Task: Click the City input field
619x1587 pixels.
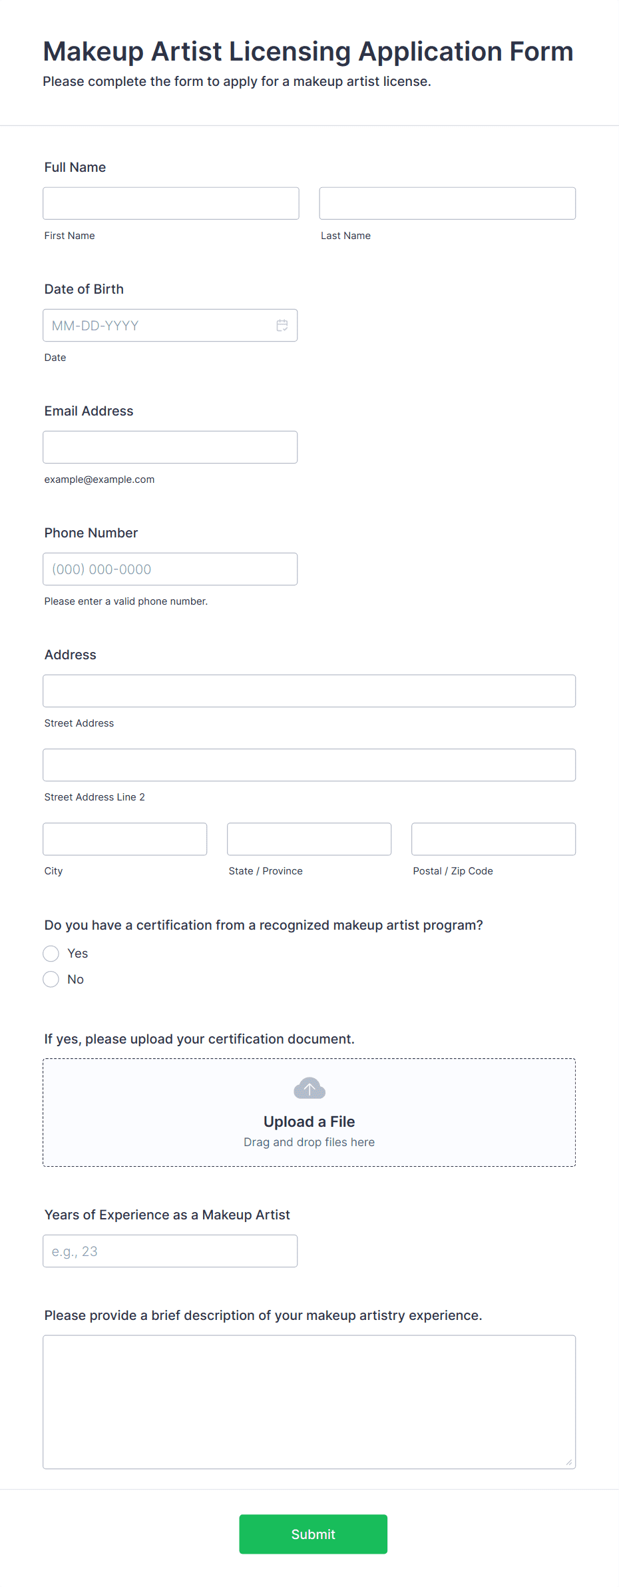Action: [x=125, y=838]
